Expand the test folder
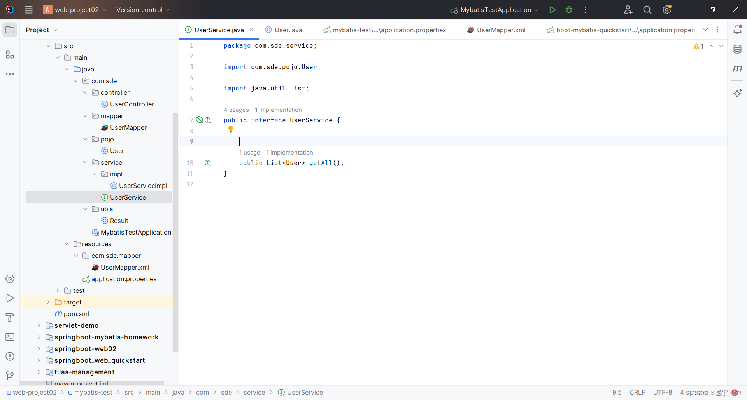Screen dimensions: 747x400 click(x=58, y=290)
